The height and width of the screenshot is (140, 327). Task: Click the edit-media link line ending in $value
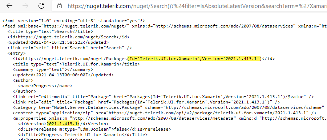(163, 96)
